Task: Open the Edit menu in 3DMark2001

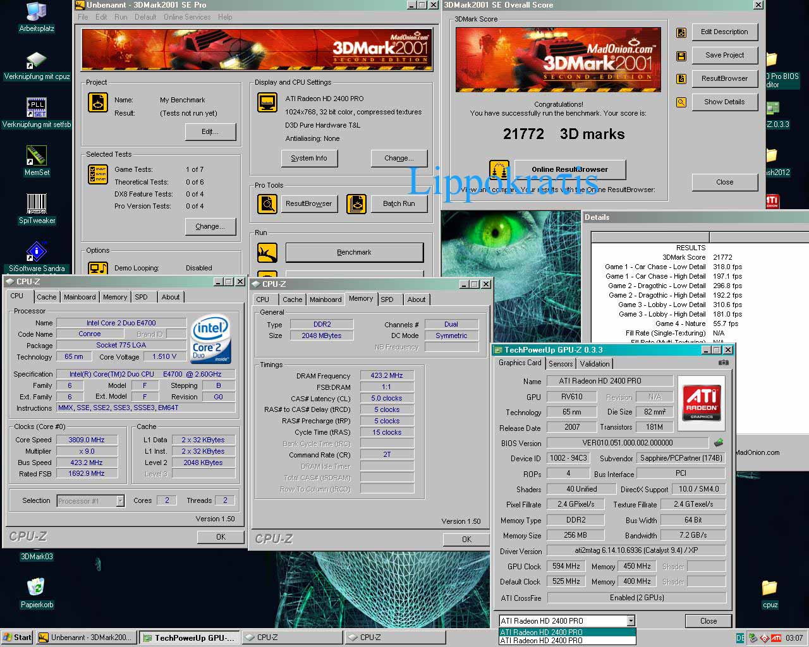Action: tap(101, 17)
